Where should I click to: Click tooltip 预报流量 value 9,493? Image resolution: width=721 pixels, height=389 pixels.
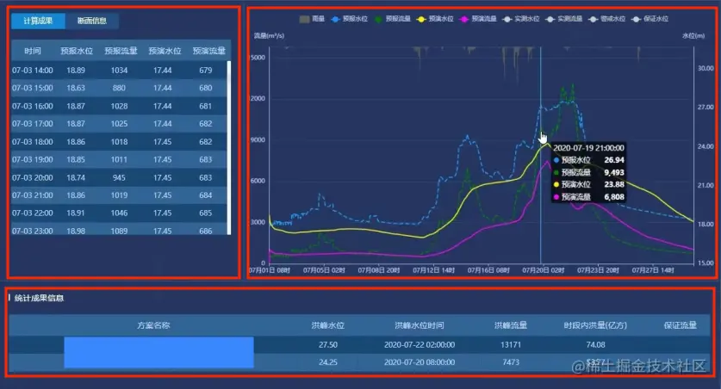(614, 172)
